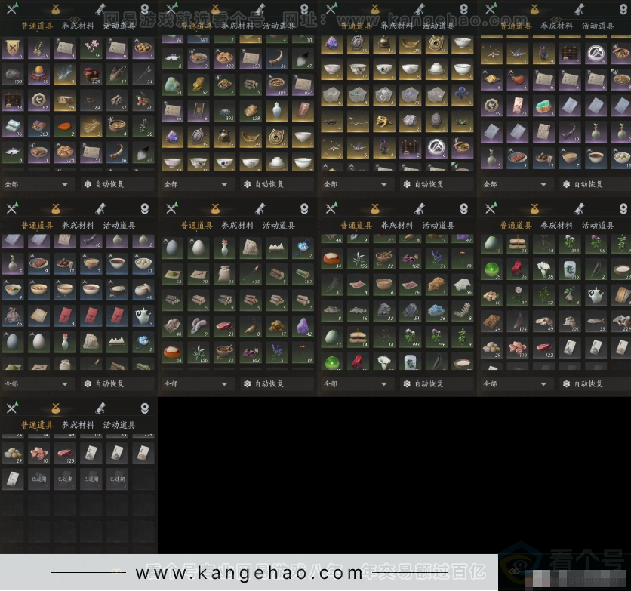Select the green jade bangle item

click(x=543, y=106)
